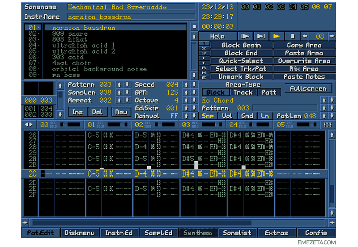This screenshot has height=247, width=358.
Task: Increase PatLen value up arrow
Action: [324, 116]
